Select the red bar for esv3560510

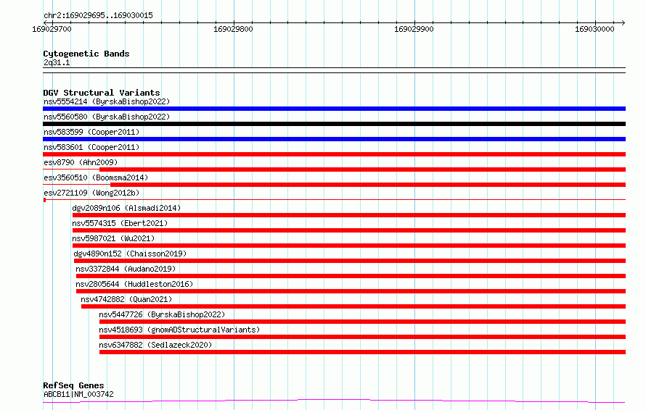[x=368, y=185]
